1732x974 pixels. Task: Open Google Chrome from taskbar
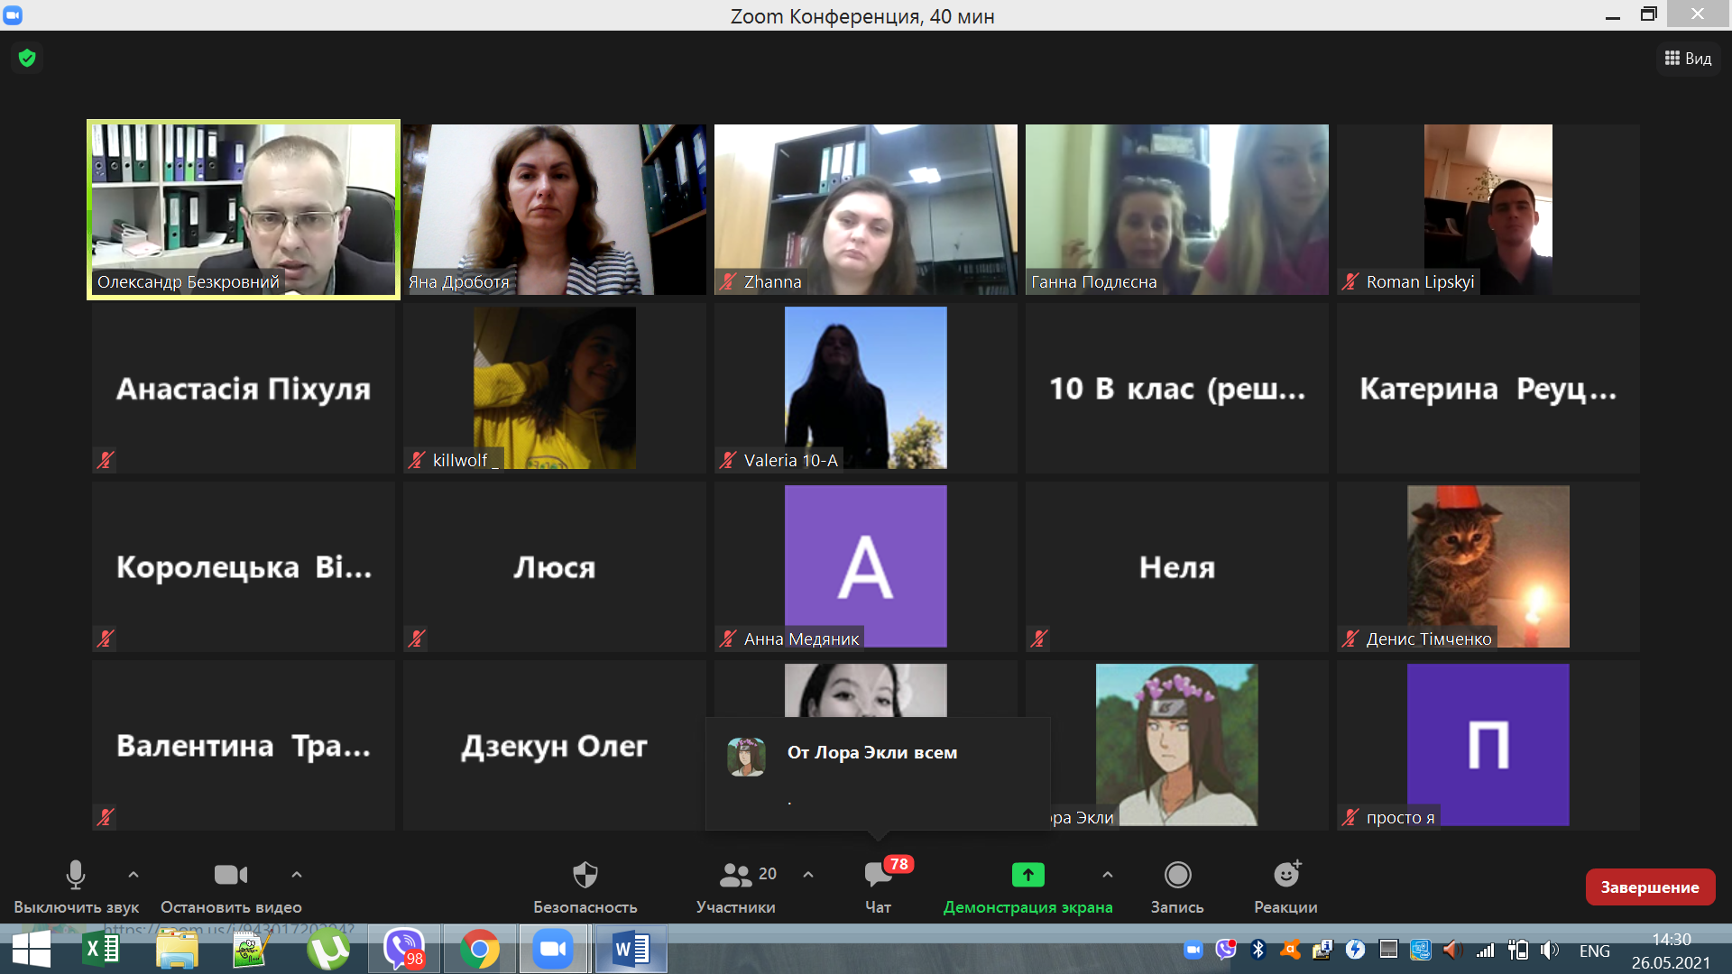[x=480, y=949]
